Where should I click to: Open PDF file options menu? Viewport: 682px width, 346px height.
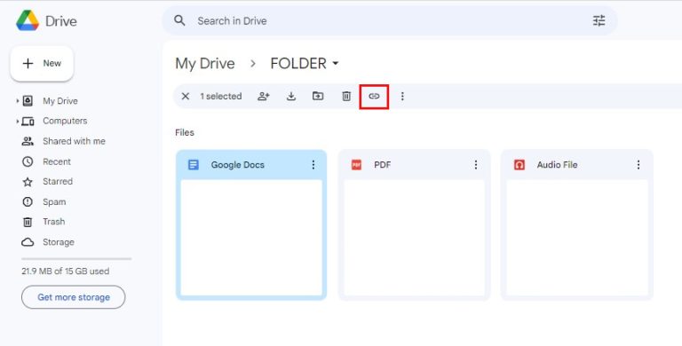tap(476, 164)
